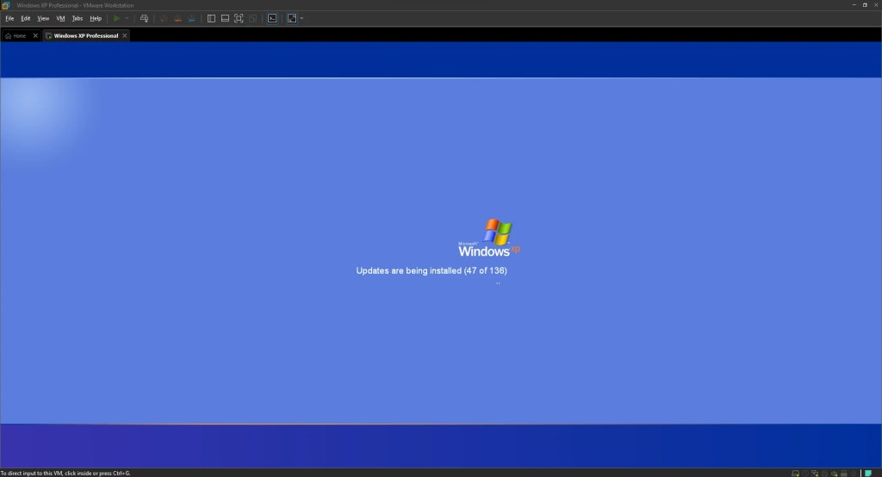This screenshot has width=882, height=477.
Task: Toggle the library sidebar panel
Action: pyautogui.click(x=212, y=19)
